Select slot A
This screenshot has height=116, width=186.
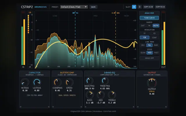[134, 7]
